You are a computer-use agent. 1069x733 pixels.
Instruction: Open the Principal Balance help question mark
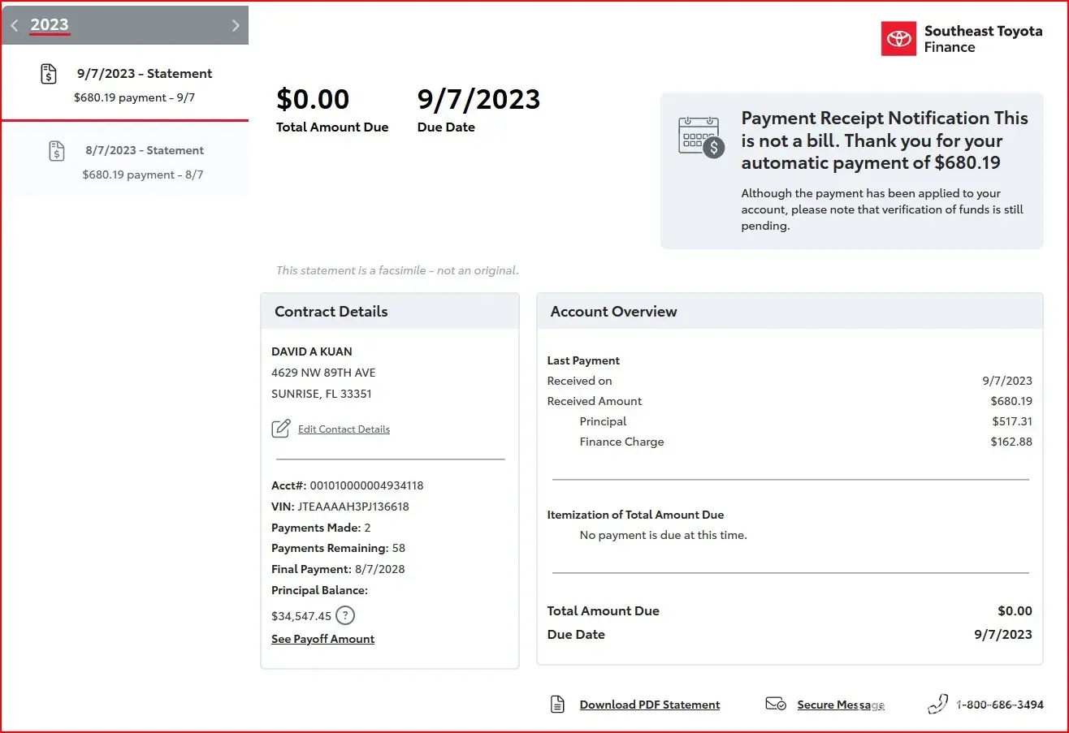[x=345, y=615]
